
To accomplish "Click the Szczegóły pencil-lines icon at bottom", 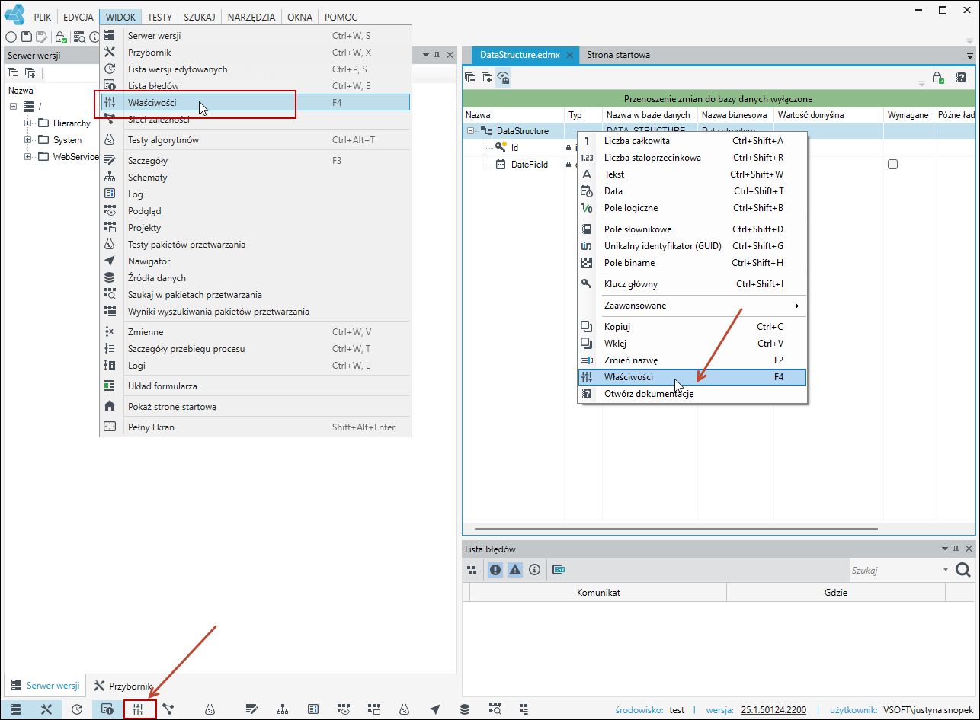I will pyautogui.click(x=252, y=709).
